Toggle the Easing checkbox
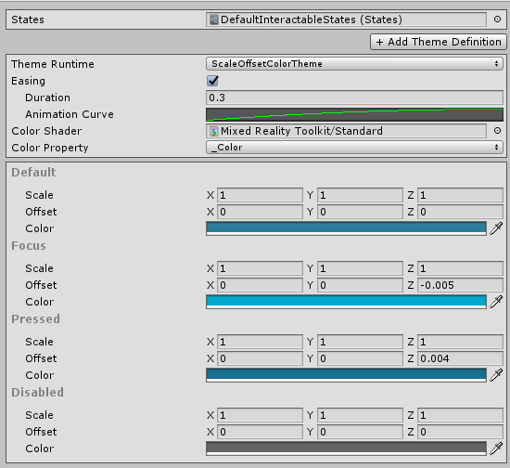Viewport: 510px width, 468px height. [212, 81]
